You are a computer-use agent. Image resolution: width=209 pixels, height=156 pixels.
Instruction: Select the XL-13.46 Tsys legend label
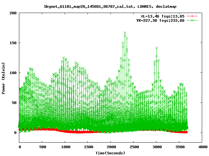163,16
